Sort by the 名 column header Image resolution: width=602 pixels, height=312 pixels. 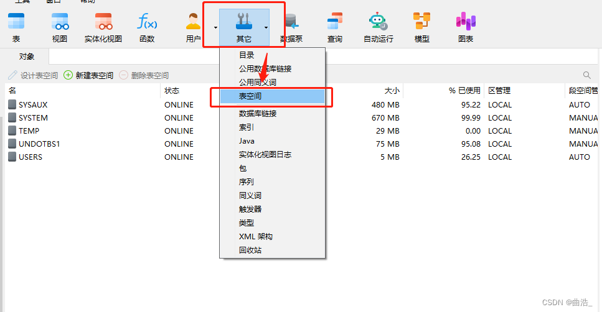click(12, 91)
